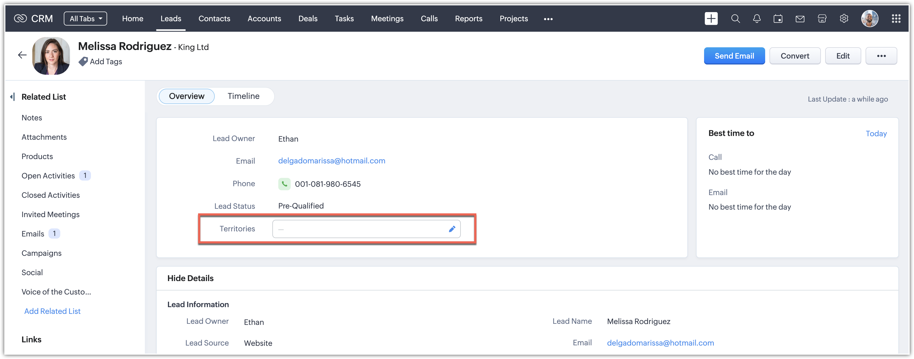Go back using the left arrow
The height and width of the screenshot is (359, 914).
(x=22, y=55)
